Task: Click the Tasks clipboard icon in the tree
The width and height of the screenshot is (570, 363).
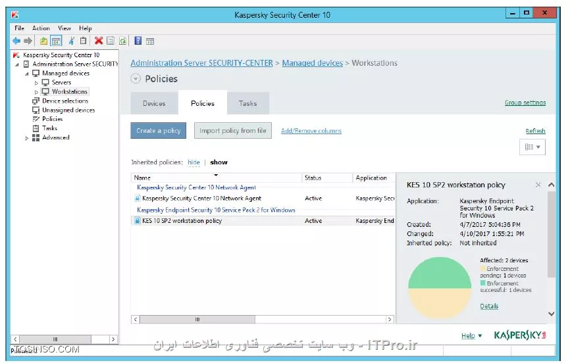Action: tap(36, 128)
